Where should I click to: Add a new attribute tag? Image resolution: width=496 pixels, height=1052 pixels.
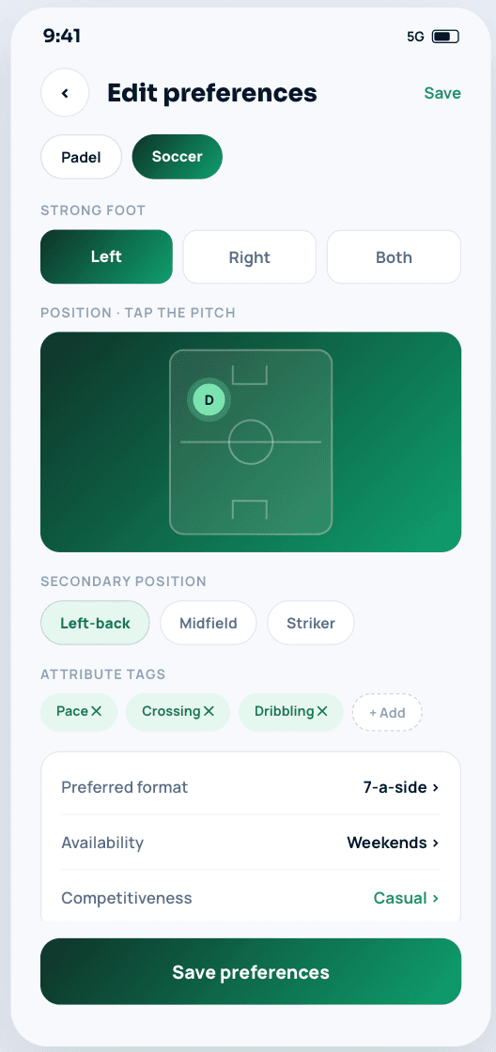pos(387,712)
